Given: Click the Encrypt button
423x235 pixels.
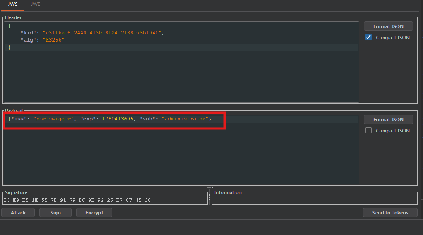Looking at the screenshot, I should [94, 213].
